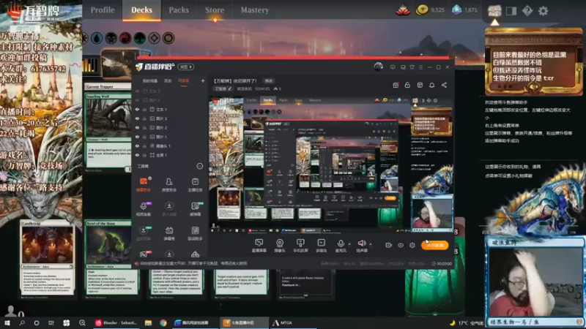This screenshot has width=586, height=329.
Task: Click the orange stop stream button
Action: coord(434,245)
